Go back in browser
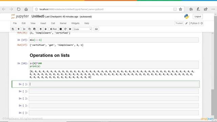217x122 pixels. [x=4, y=9]
